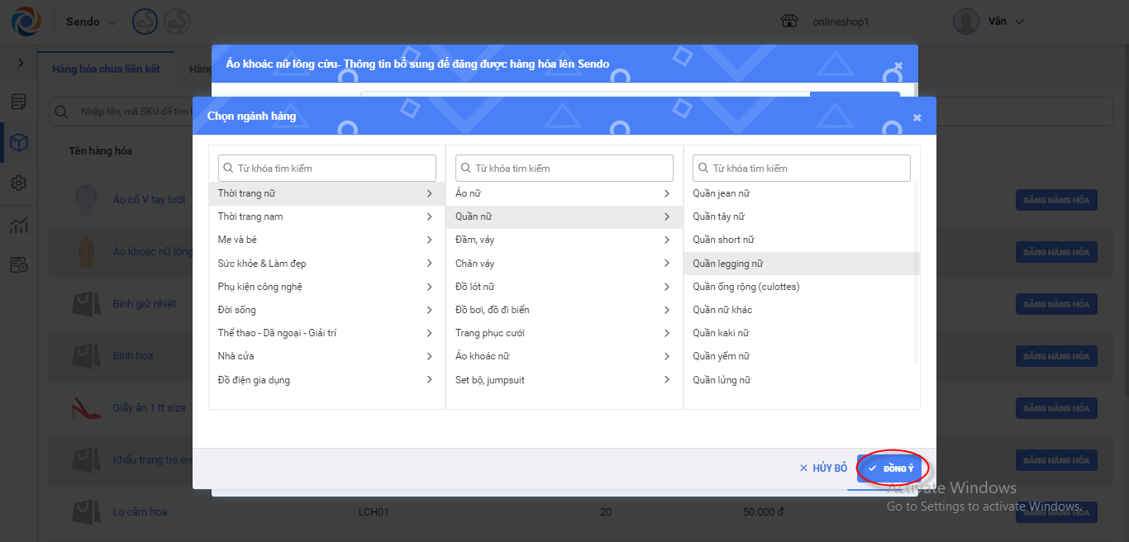Open the orders document icon in sidebar

[x=18, y=102]
